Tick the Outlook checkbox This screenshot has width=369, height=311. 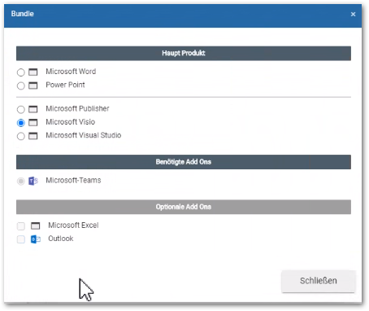pos(21,239)
